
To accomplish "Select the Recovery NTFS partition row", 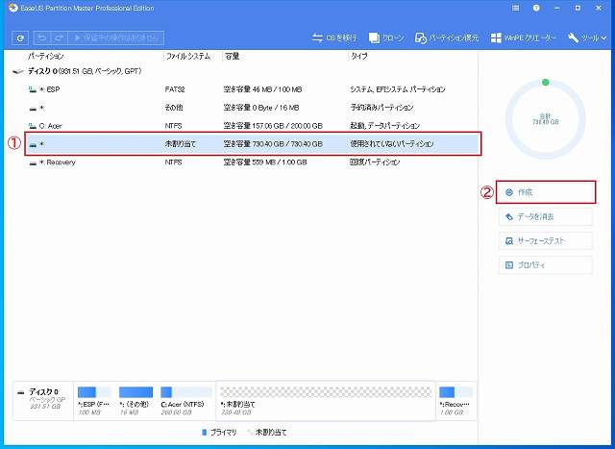I will pyautogui.click(x=251, y=162).
